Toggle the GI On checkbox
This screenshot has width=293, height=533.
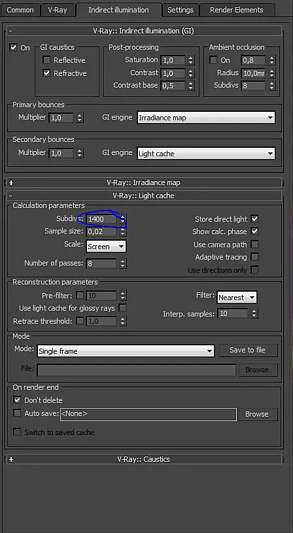(x=13, y=47)
